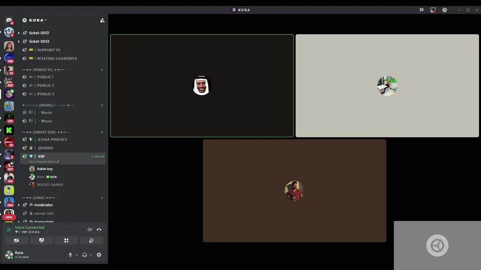
Task: Disconnect from voice with the phone icon
Action: (x=99, y=229)
